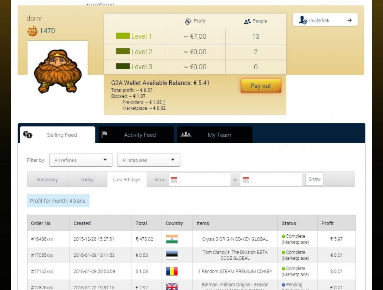Viewport: 383px width, 290px height.
Task: Click the Show button
Action: (x=314, y=179)
